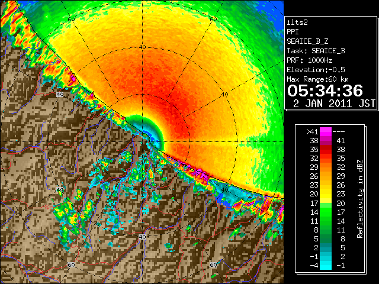Click the '---' legend upper bound marker
The image size is (379, 284).
[x=339, y=132]
